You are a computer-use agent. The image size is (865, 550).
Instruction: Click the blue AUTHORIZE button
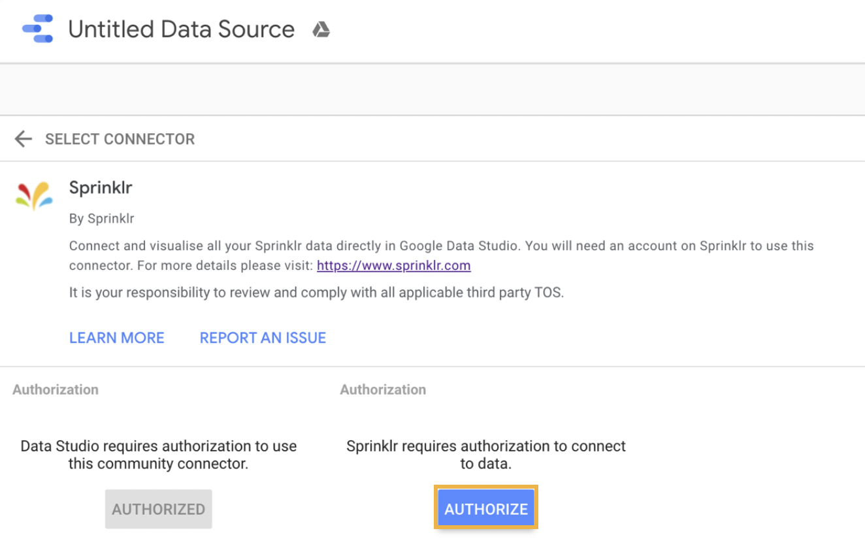coord(486,509)
